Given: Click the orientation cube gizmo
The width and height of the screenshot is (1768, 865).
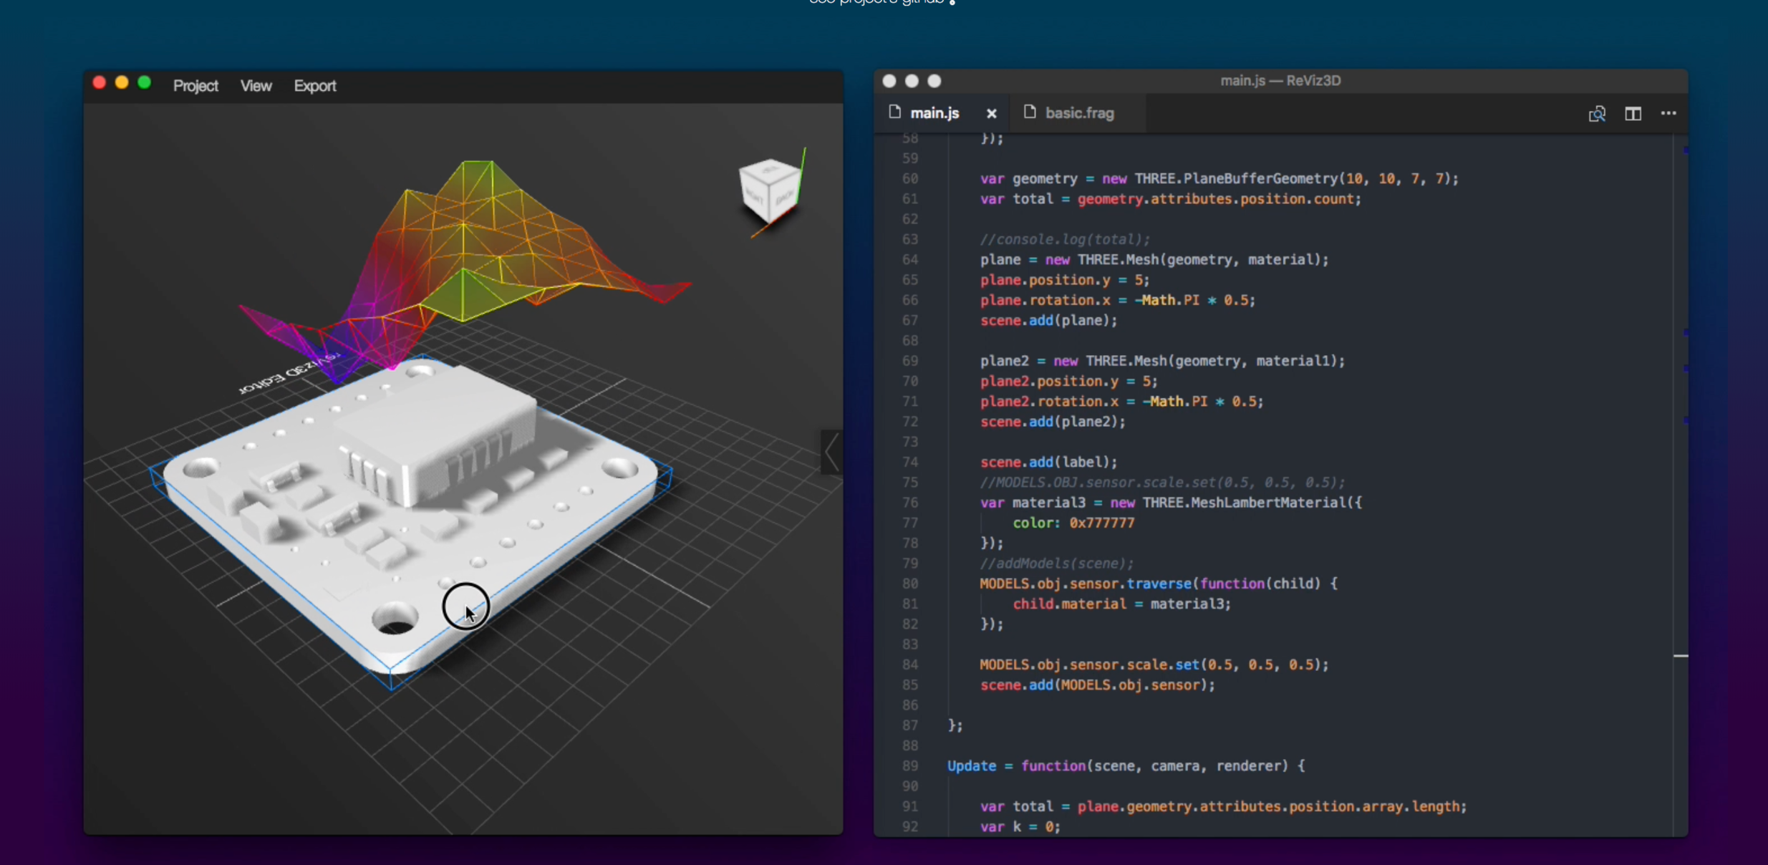Looking at the screenshot, I should click(x=769, y=190).
